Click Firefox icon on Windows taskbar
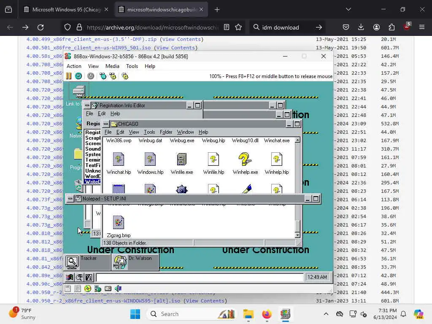The height and width of the screenshot is (324, 432). (267, 314)
